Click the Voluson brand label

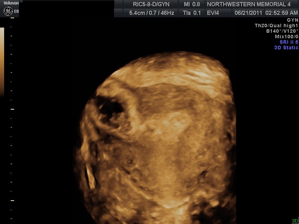11,3
